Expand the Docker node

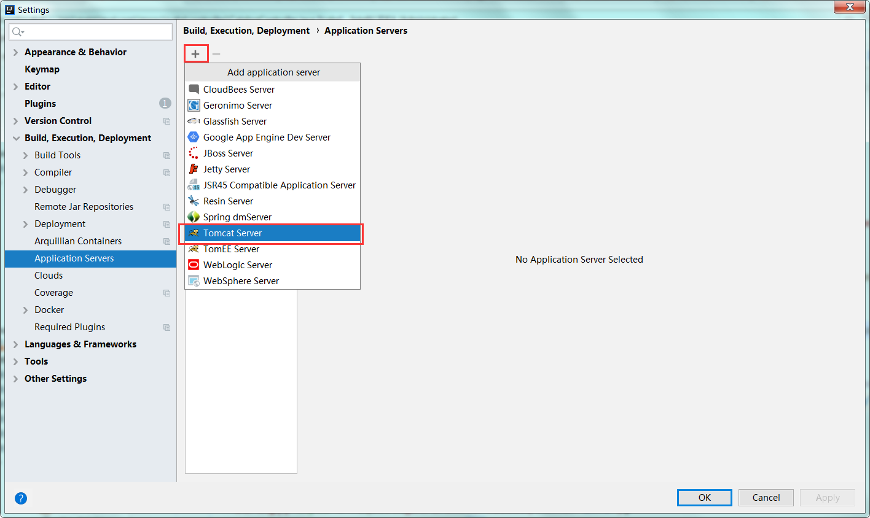[26, 311]
